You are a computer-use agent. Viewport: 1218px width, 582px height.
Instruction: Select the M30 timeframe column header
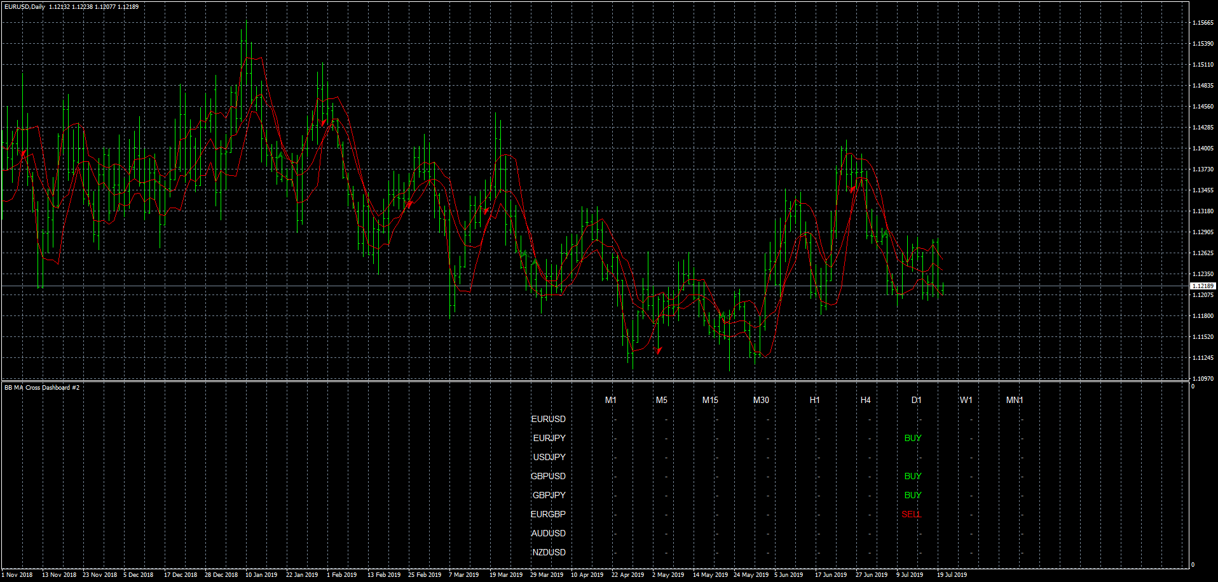click(x=761, y=400)
